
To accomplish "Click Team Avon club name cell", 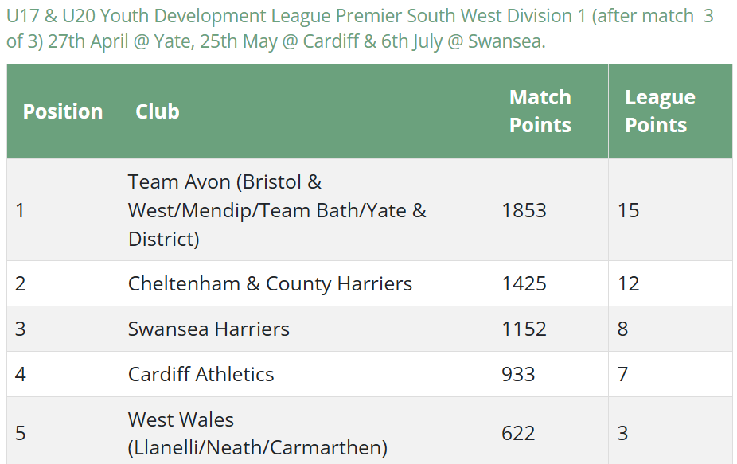I will click(x=306, y=210).
